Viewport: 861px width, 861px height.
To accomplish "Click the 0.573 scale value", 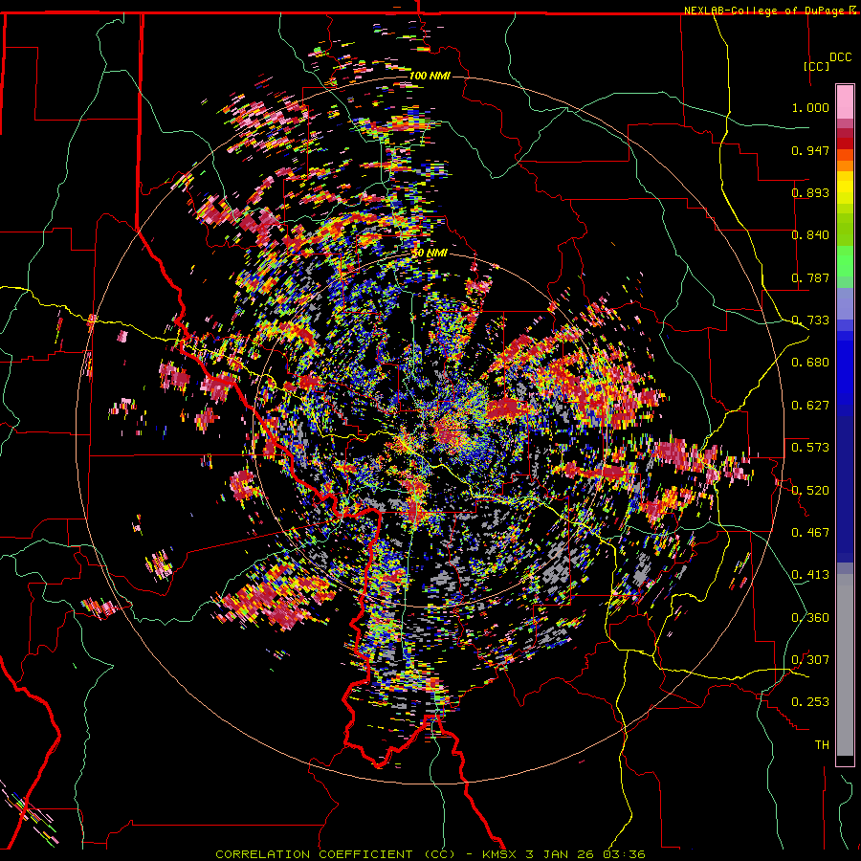I will click(810, 448).
